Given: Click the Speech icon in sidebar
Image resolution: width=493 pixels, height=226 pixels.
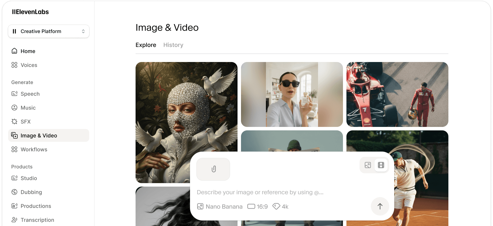Looking at the screenshot, I should click(14, 94).
